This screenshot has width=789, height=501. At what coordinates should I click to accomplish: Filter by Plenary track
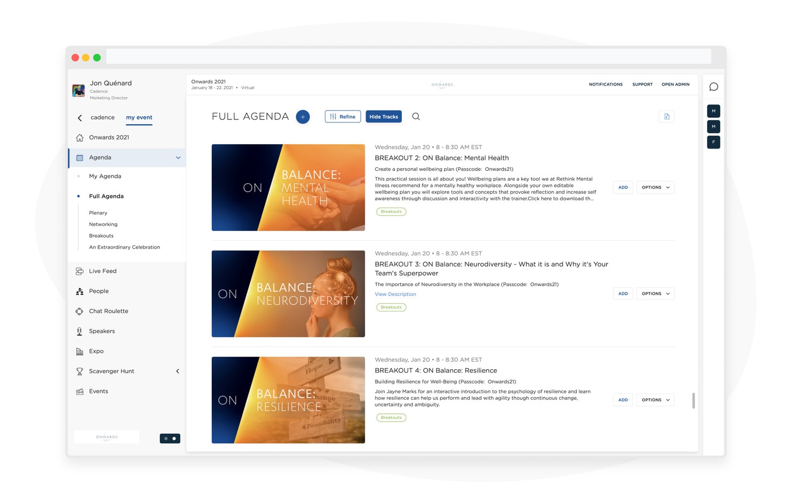[98, 213]
